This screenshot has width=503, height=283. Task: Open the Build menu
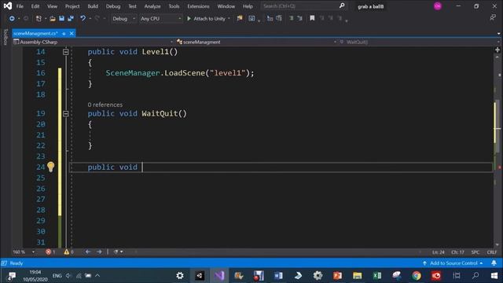coord(93,6)
